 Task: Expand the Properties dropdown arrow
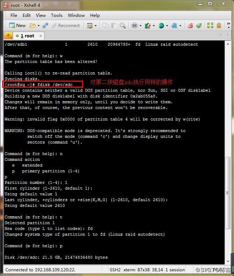95,26
